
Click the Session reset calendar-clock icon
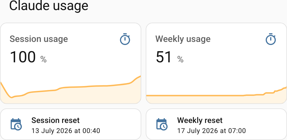[x=16, y=124]
